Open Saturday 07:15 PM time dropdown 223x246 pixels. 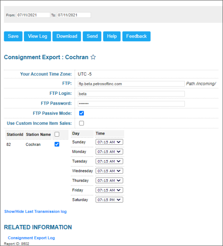point(109,200)
